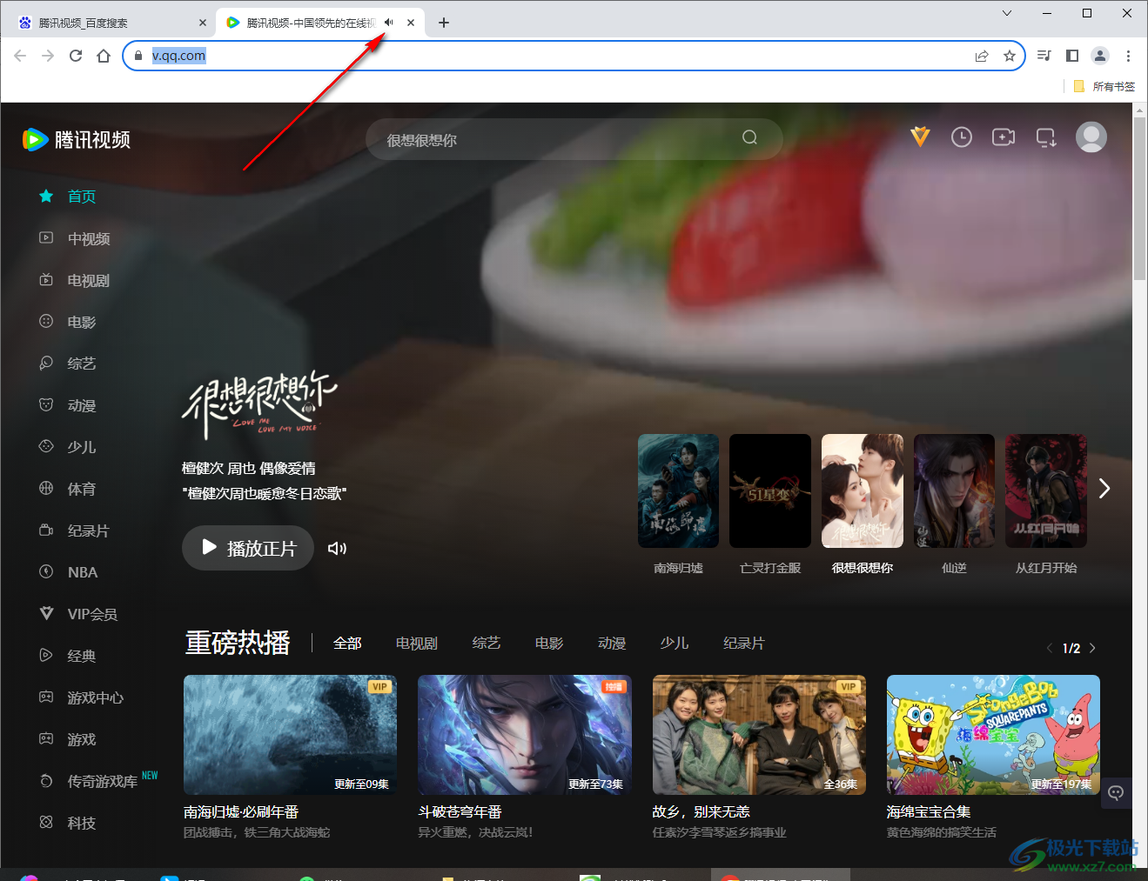Switch hot list to 少儿 tab

coord(675,644)
